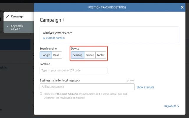Choose the desktop device option
The image size is (189, 118).
point(78,55)
